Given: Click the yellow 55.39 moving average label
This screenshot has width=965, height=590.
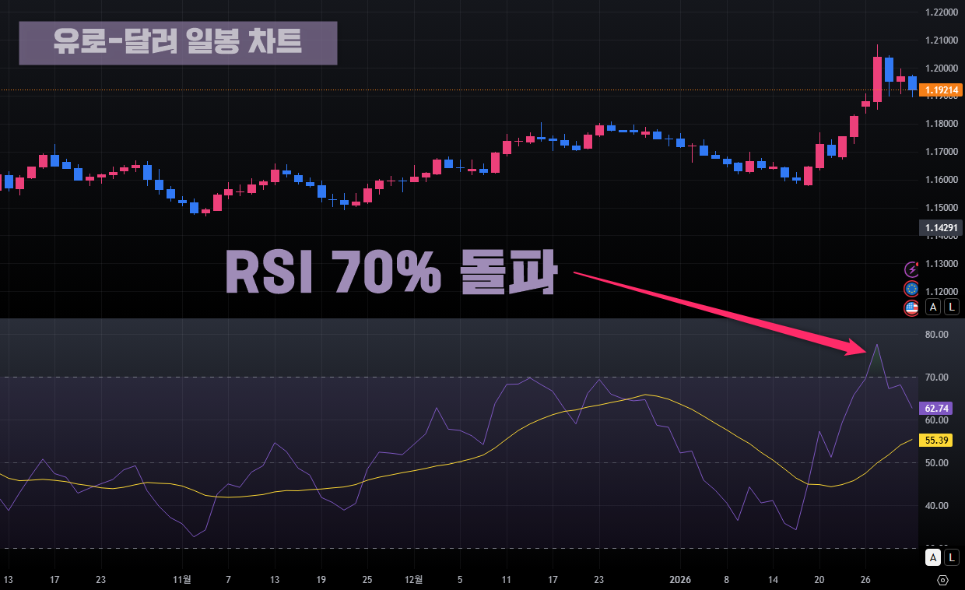Looking at the screenshot, I should (x=935, y=441).
